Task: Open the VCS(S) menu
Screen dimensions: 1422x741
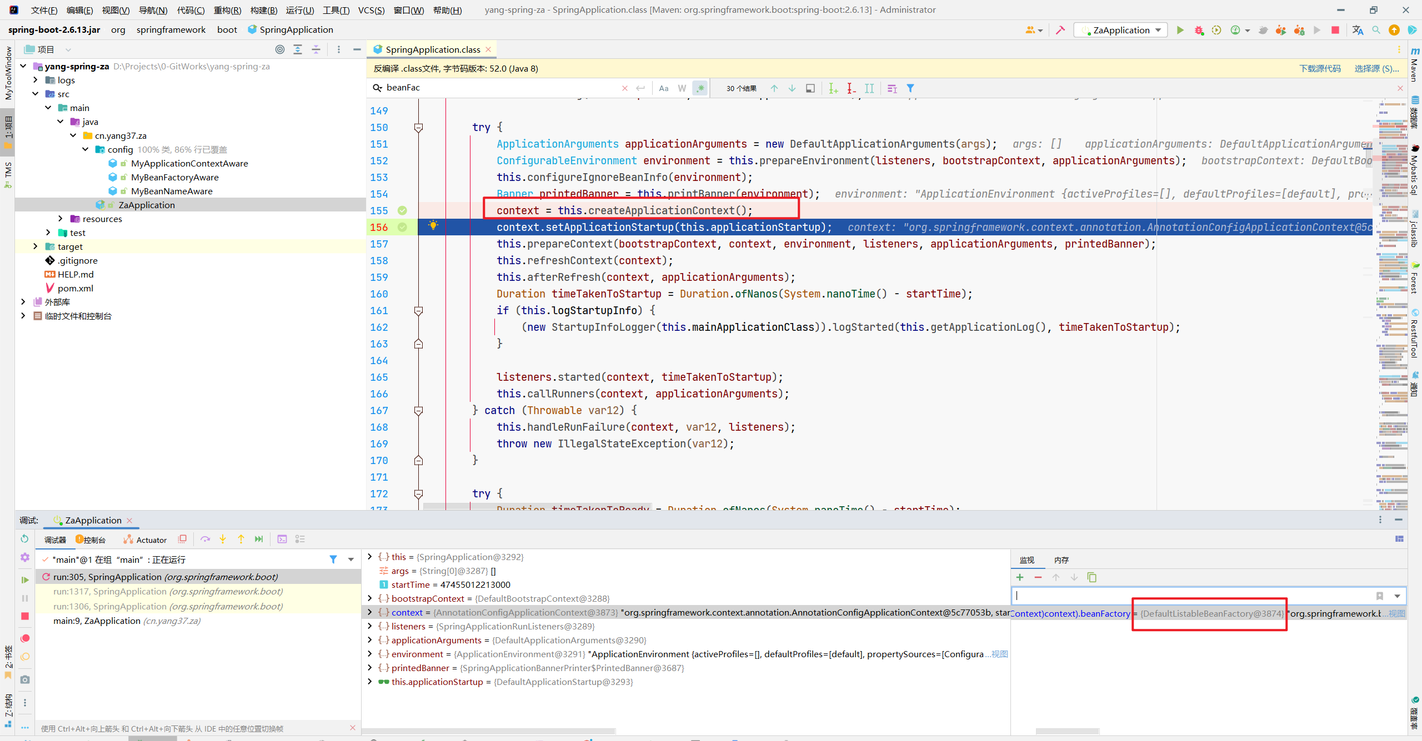Action: pyautogui.click(x=371, y=10)
